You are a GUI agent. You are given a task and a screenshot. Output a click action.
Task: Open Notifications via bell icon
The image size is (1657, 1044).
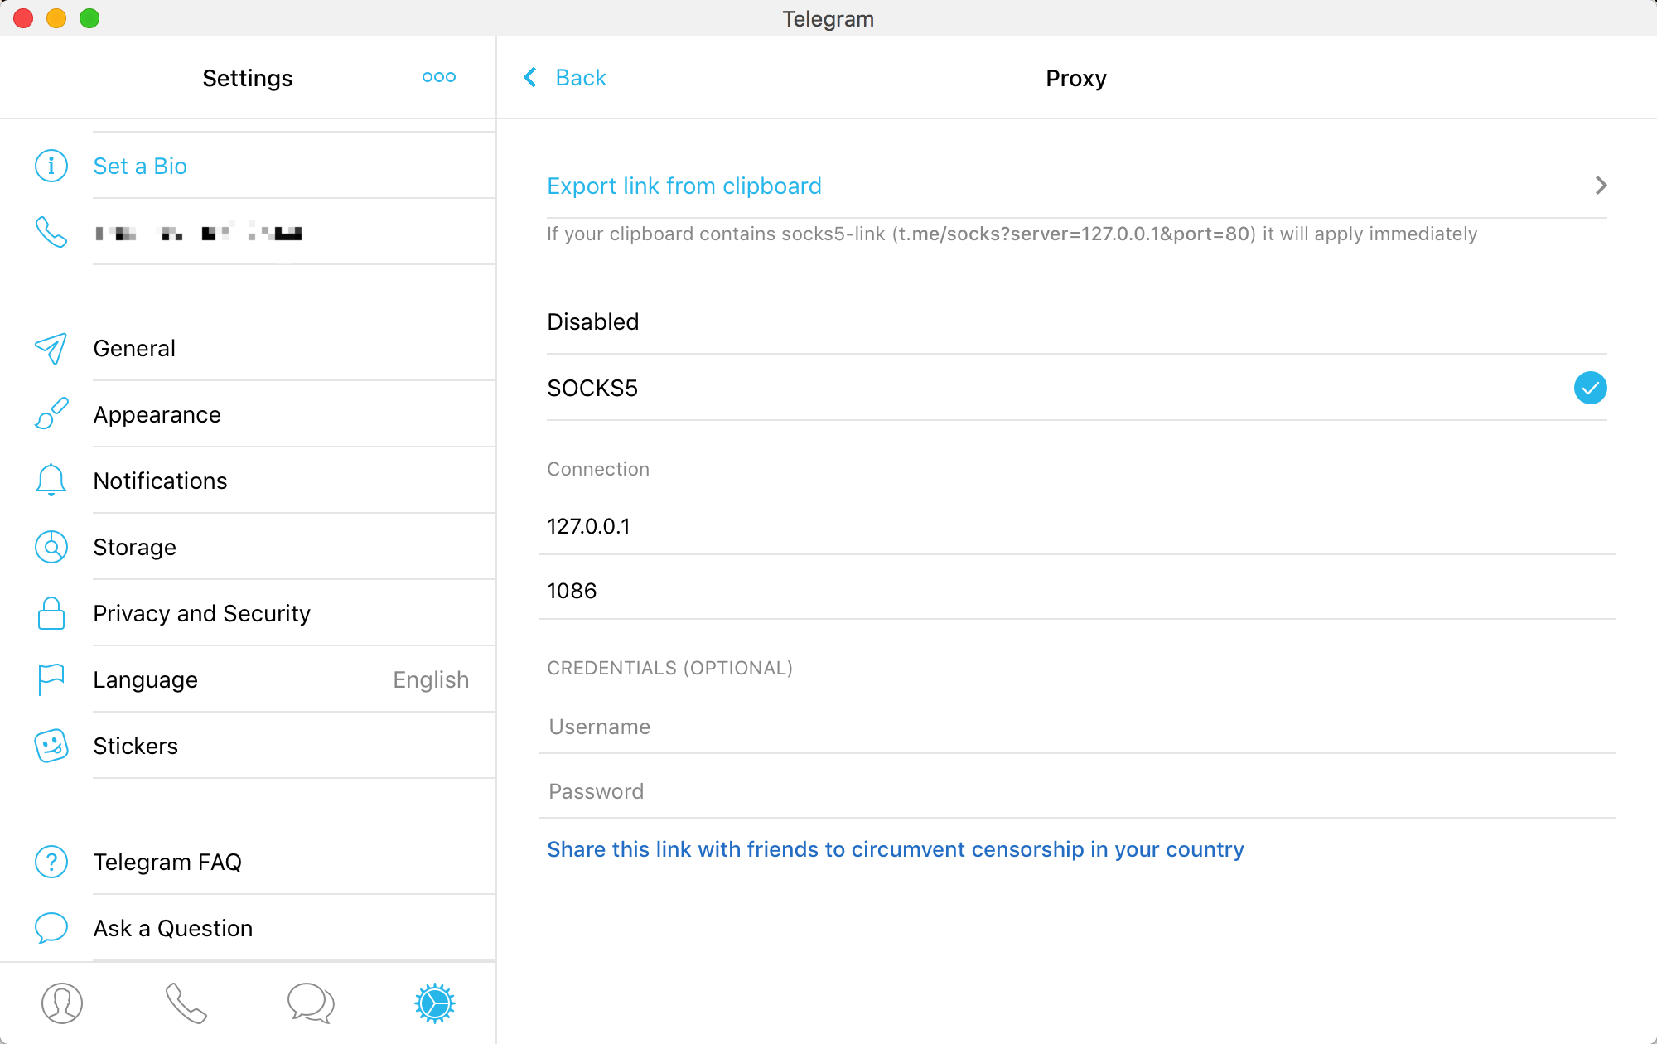(51, 481)
